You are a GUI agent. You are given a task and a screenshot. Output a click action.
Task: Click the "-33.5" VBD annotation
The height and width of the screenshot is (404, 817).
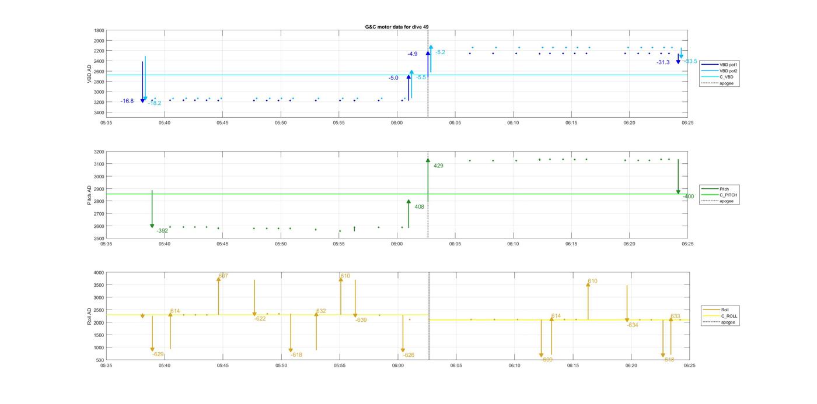pos(691,61)
